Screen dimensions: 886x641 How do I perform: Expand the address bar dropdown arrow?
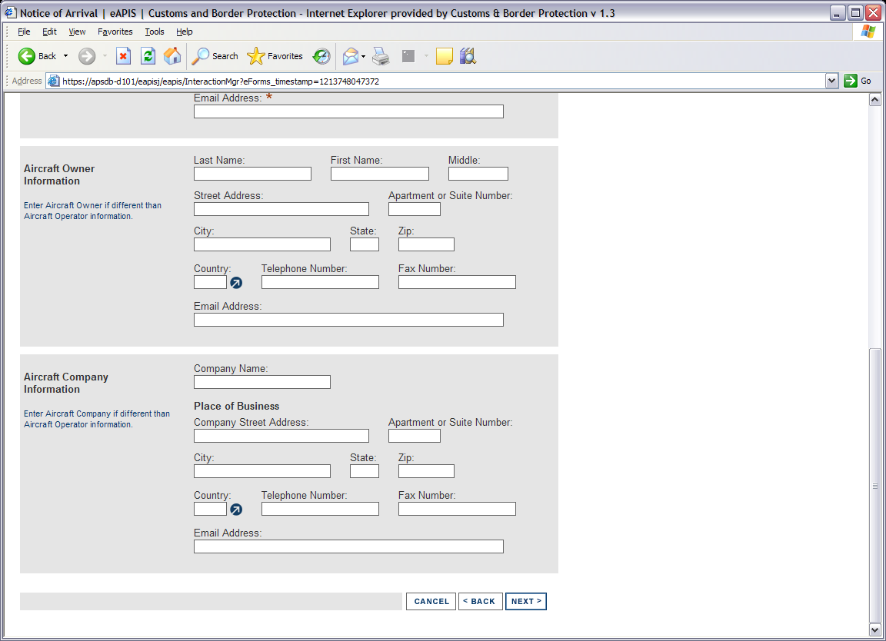pos(831,81)
